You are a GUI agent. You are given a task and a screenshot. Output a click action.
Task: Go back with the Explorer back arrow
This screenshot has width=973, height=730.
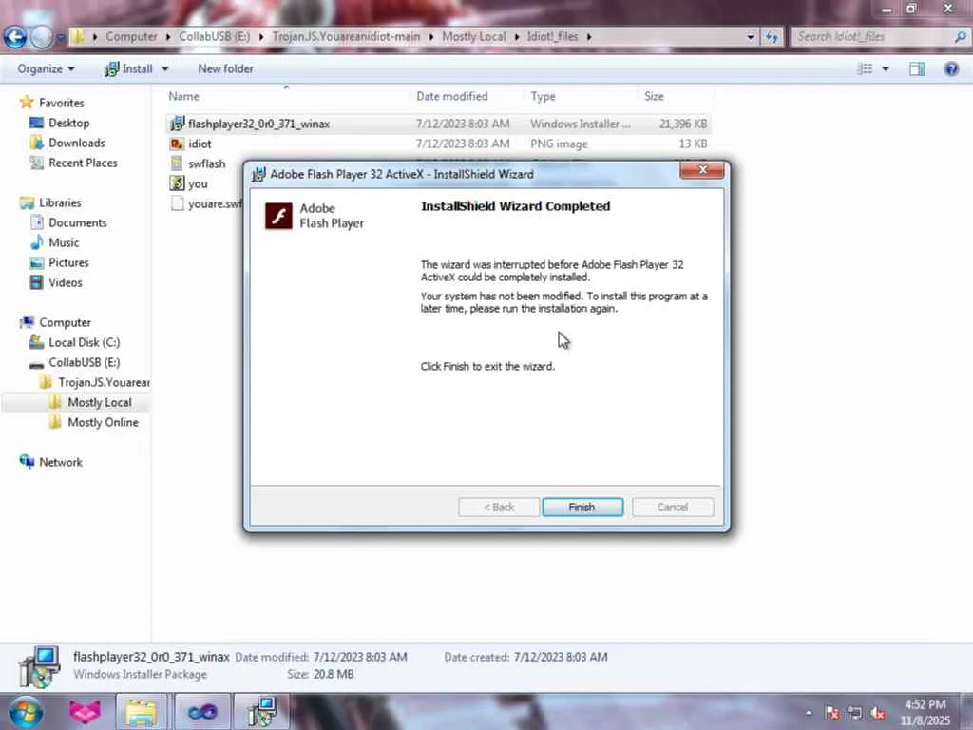pyautogui.click(x=15, y=37)
